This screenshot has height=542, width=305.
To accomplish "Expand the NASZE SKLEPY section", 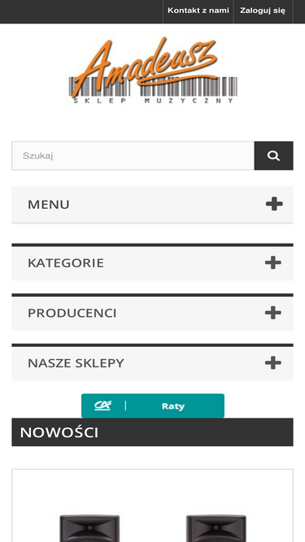I will (x=153, y=362).
